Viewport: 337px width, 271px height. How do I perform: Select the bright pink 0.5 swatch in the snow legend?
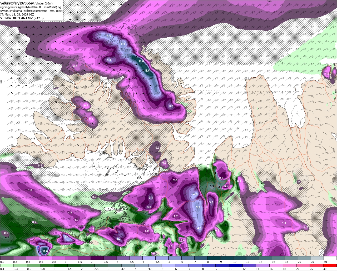click(x=45, y=258)
